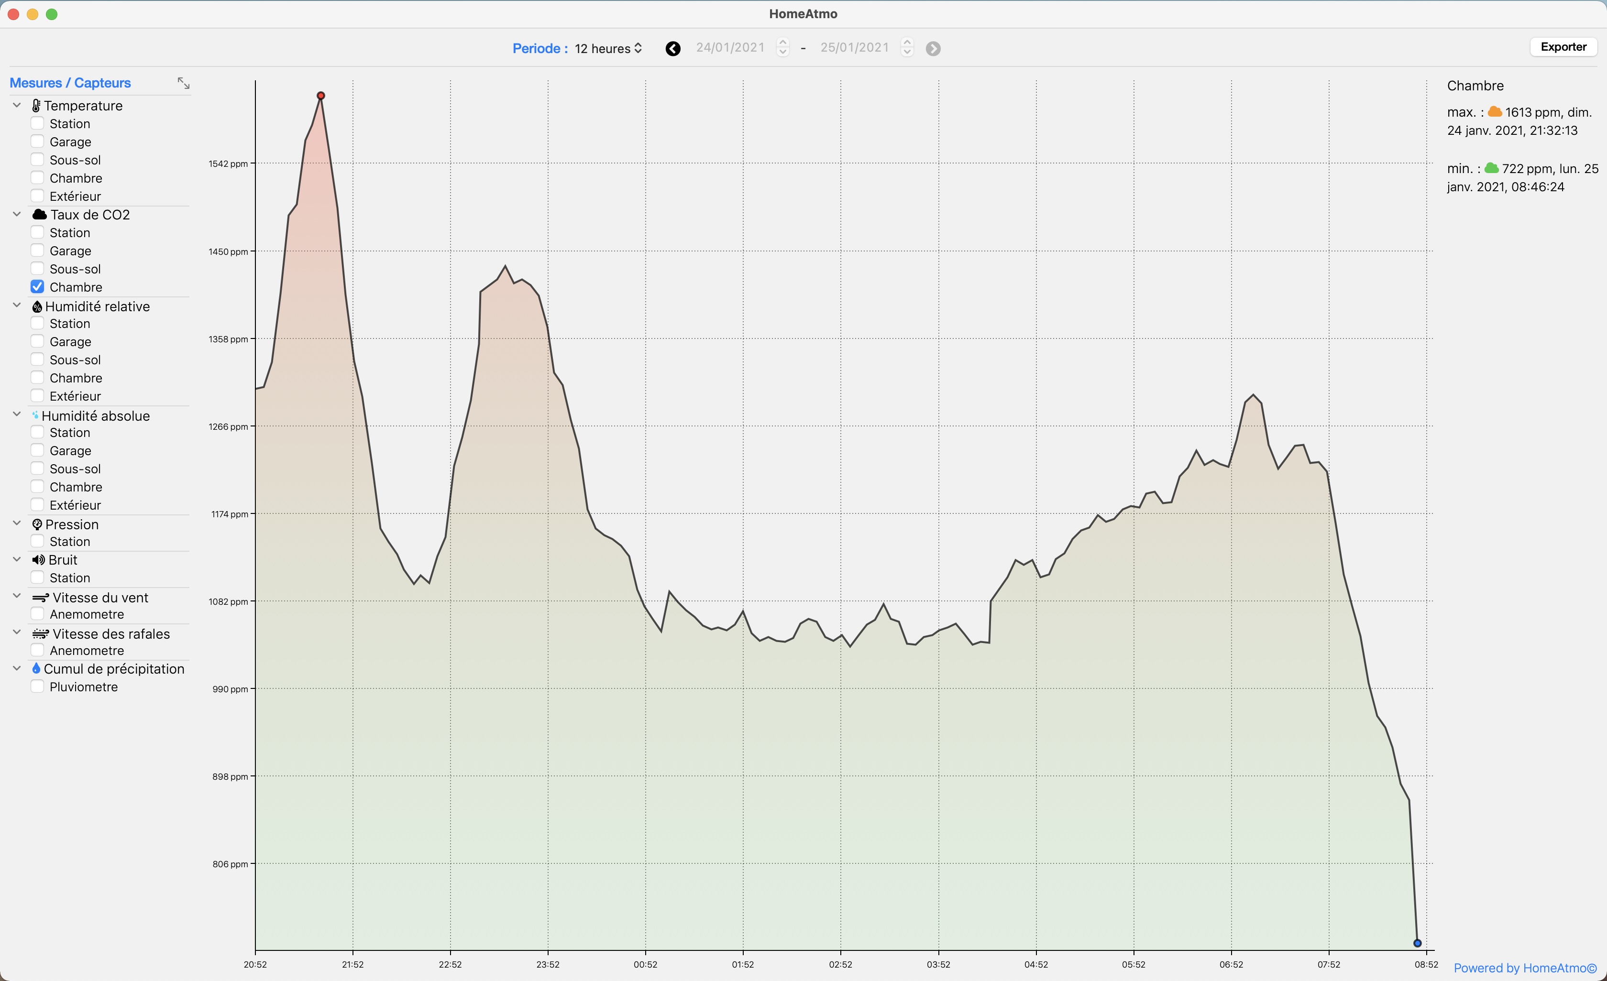The height and width of the screenshot is (981, 1607).
Task: Click the gauge icon beside Pression
Action: click(37, 525)
